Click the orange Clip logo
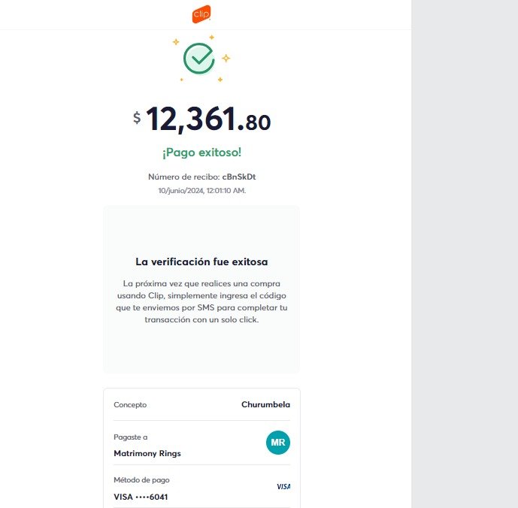The width and height of the screenshot is (518, 508). 201,14
